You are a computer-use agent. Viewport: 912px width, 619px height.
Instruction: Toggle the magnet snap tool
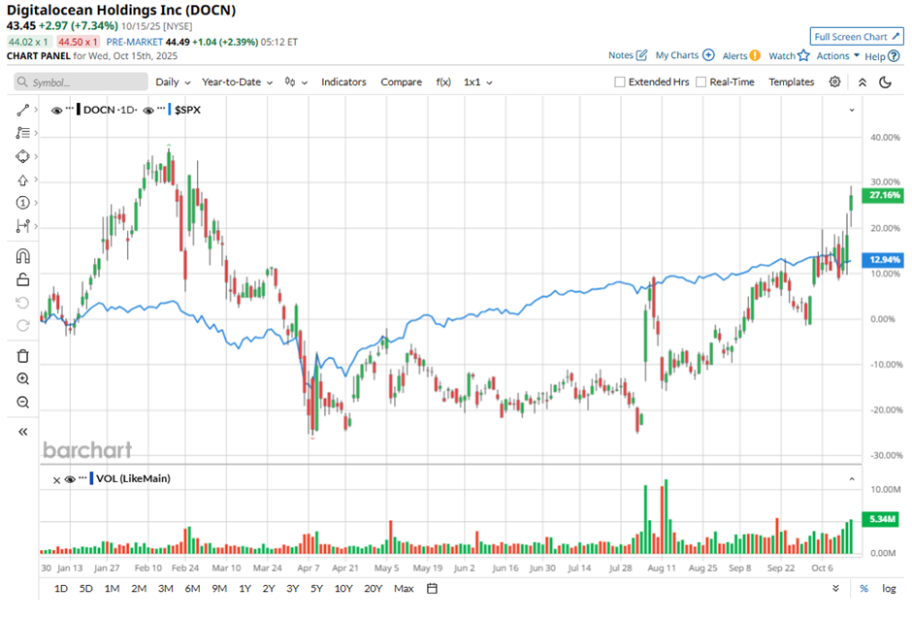22,256
